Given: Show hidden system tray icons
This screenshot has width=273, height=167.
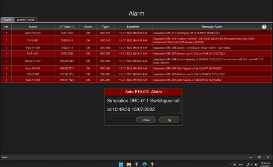Looking at the screenshot, I should (230, 164).
